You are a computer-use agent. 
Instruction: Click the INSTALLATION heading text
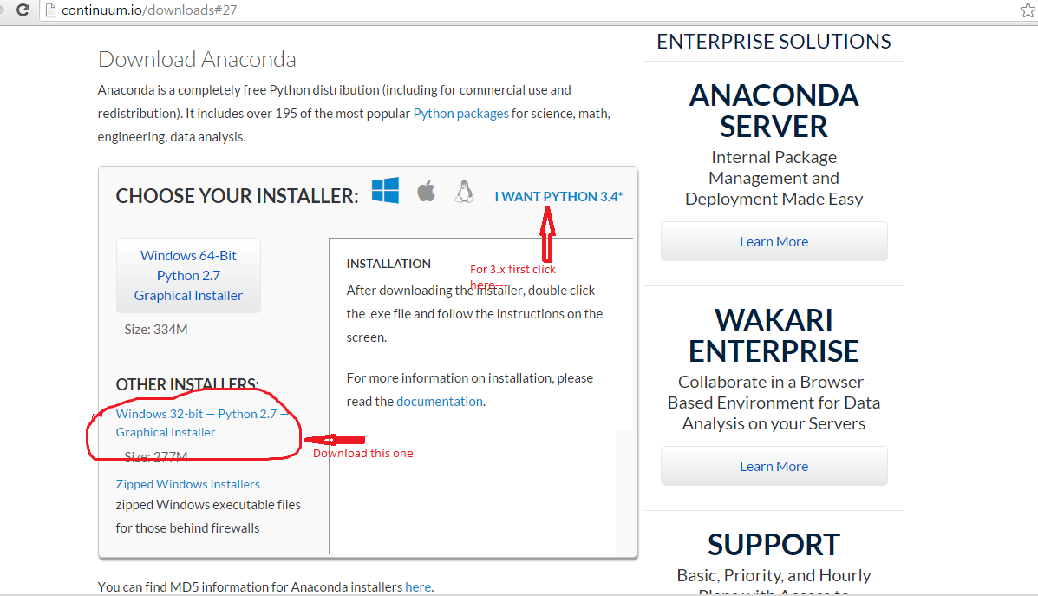click(388, 264)
